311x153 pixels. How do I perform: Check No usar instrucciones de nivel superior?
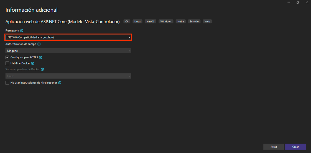click(x=7, y=83)
